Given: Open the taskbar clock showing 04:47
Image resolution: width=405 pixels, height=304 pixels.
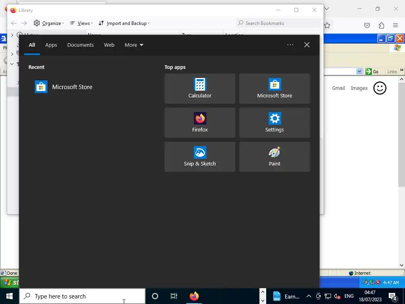Looking at the screenshot, I should pyautogui.click(x=370, y=296).
